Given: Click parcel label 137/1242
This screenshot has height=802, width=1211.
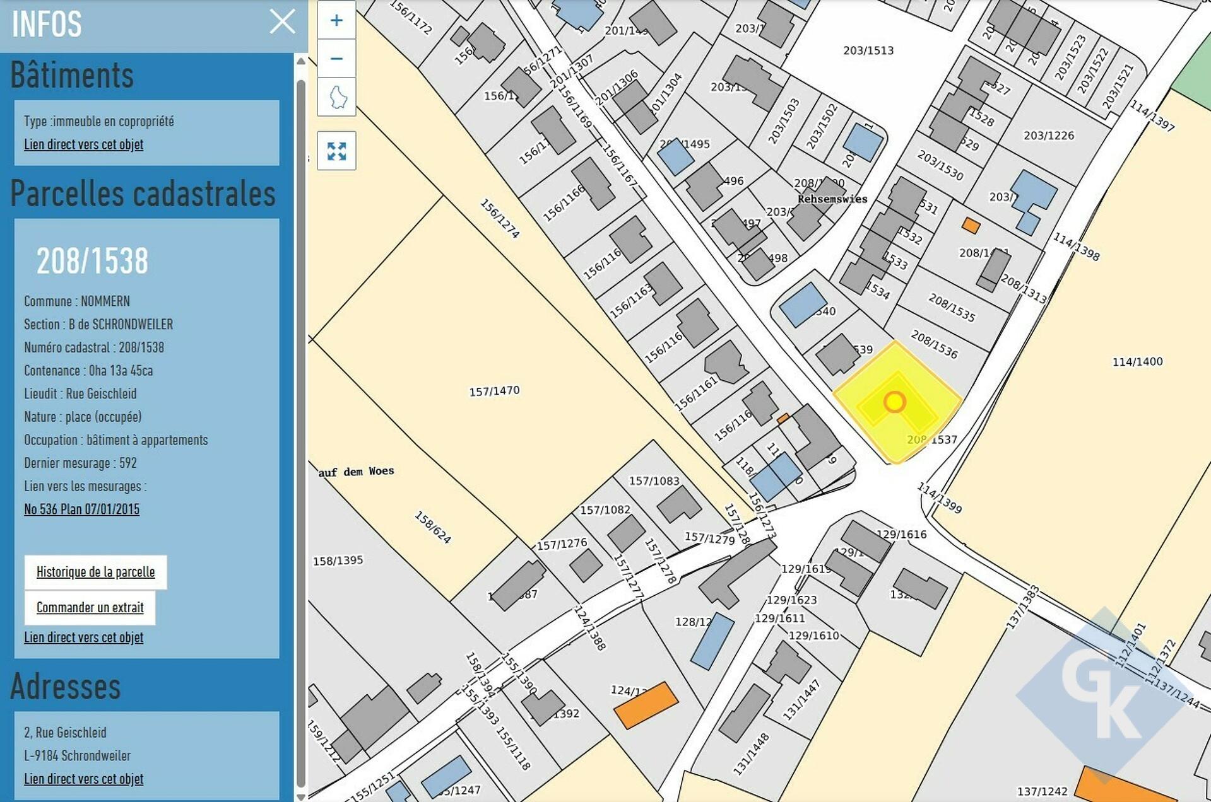Looking at the screenshot, I should 1042,791.
